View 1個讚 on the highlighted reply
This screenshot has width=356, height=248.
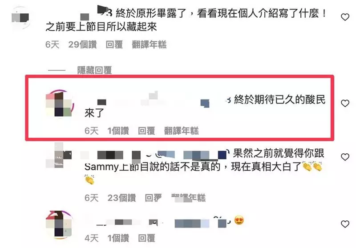(x=118, y=131)
